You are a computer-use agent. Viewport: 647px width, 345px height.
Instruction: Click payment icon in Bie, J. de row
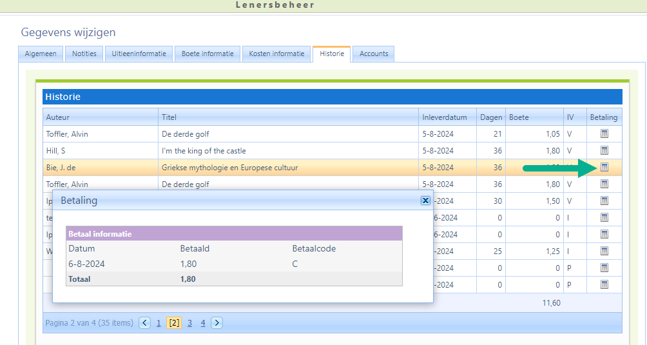click(x=604, y=168)
